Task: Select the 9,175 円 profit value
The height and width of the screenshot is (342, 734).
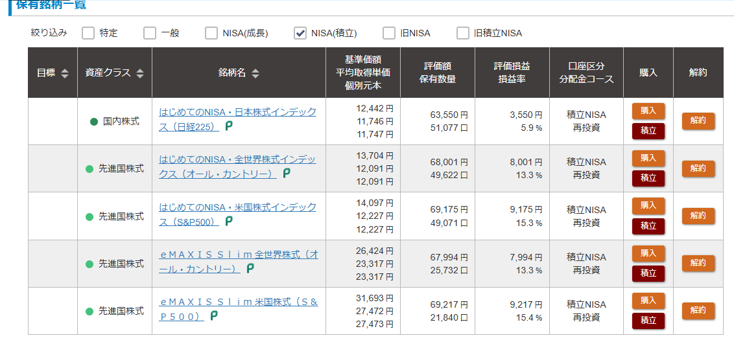Action: click(x=526, y=210)
